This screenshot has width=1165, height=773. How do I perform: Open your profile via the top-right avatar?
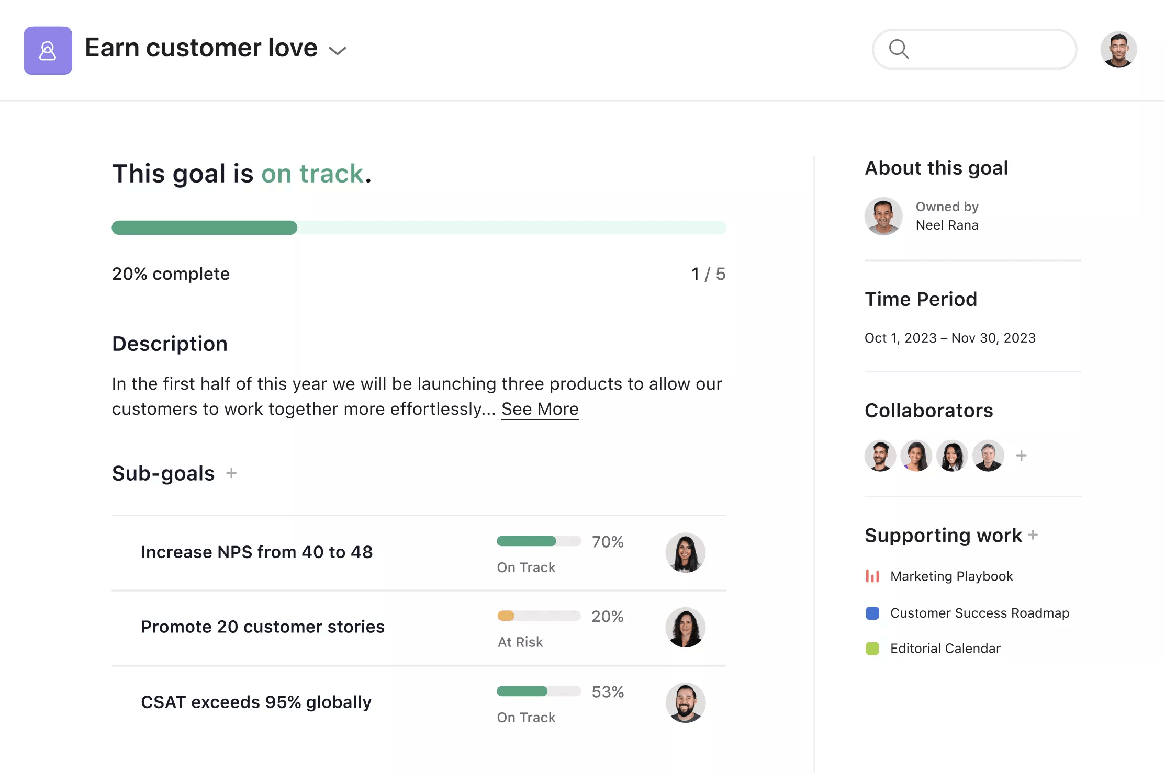[x=1118, y=49]
